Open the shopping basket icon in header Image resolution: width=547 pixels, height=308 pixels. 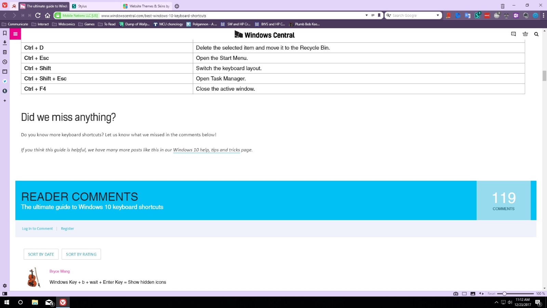525,34
